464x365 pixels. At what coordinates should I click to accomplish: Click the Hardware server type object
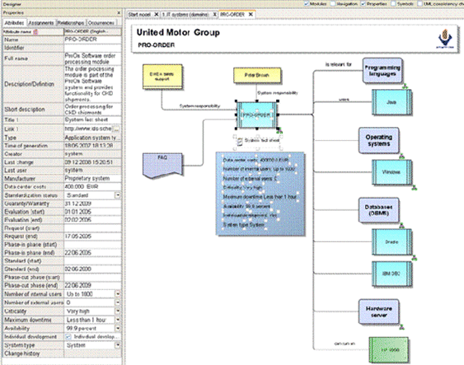pyautogui.click(x=378, y=311)
